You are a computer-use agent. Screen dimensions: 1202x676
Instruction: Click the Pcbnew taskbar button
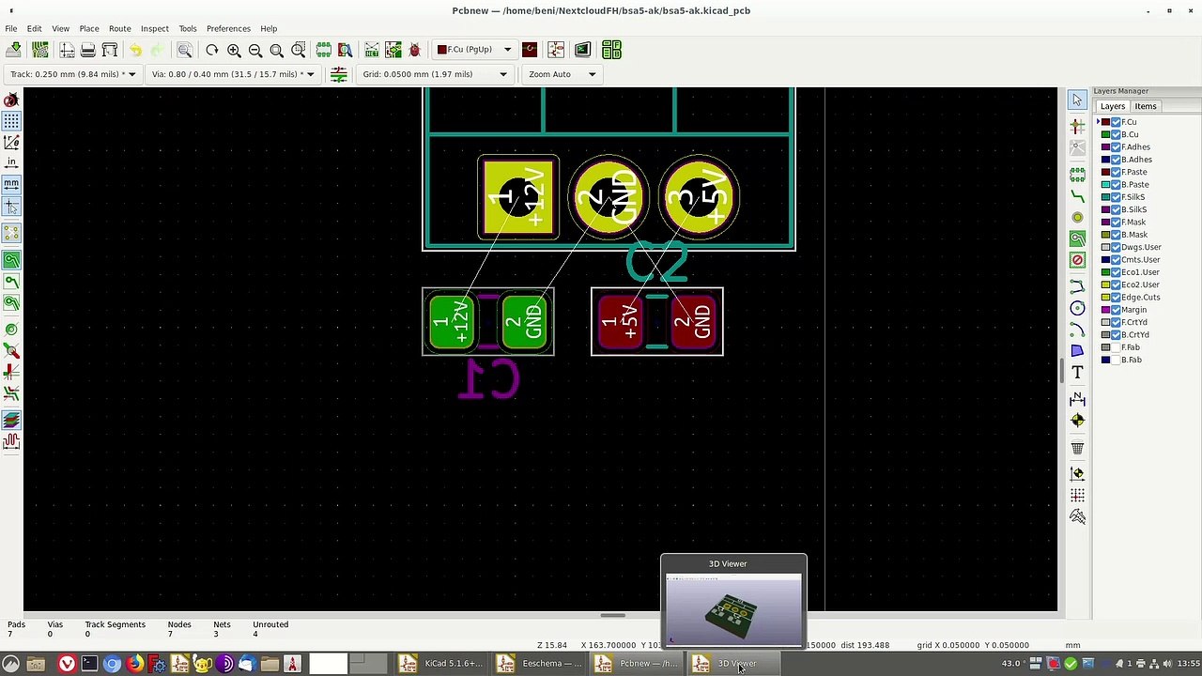click(x=639, y=664)
